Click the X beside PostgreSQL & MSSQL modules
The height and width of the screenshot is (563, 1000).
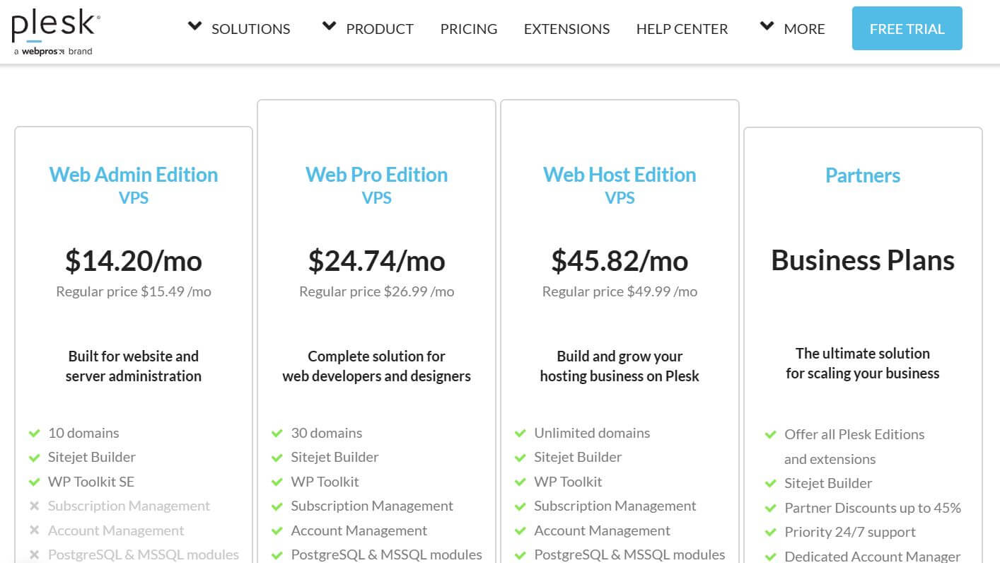33,554
